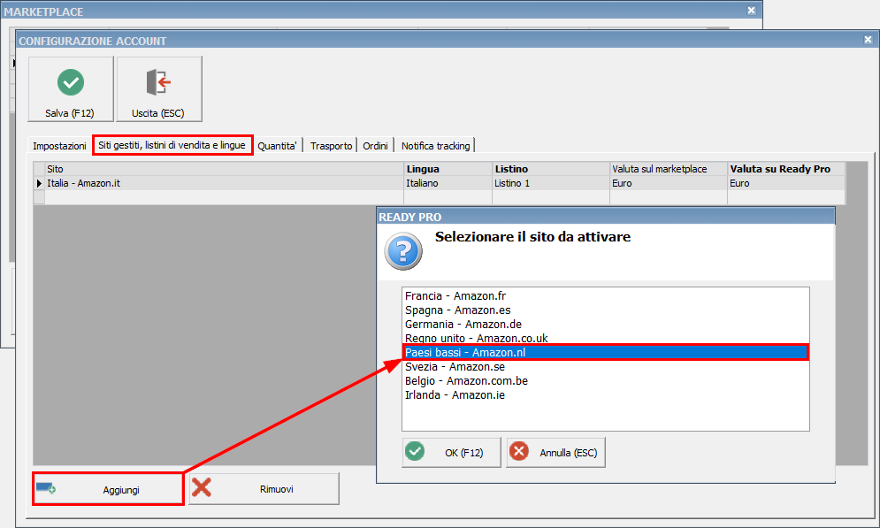Screen dimensions: 880x528
Task: Click the Italiano language cell
Action: pyautogui.click(x=448, y=183)
